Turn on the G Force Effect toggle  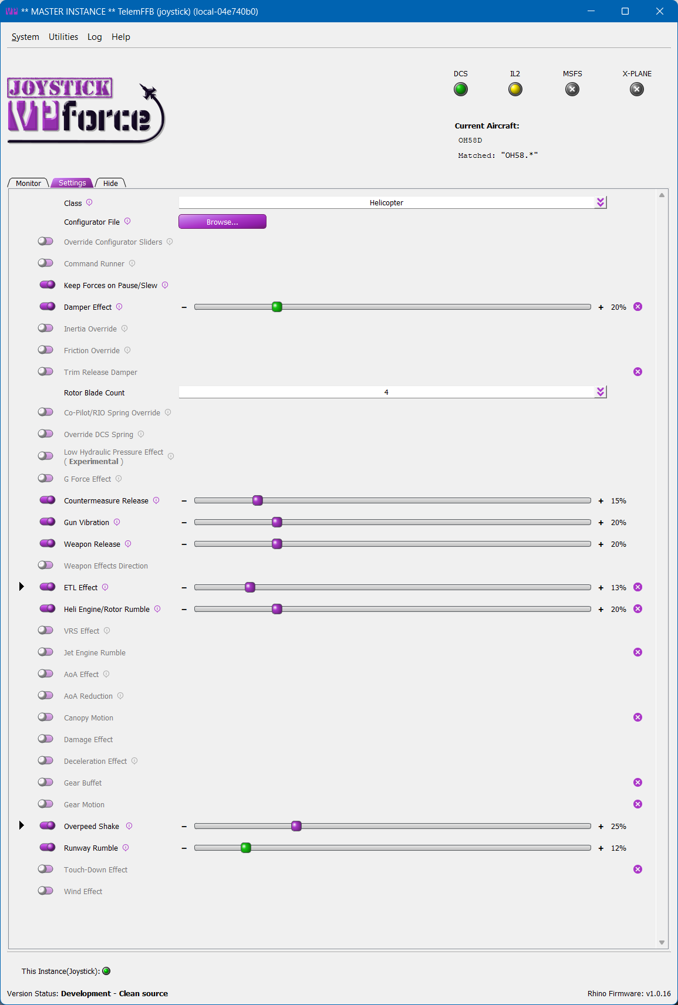pyautogui.click(x=46, y=479)
